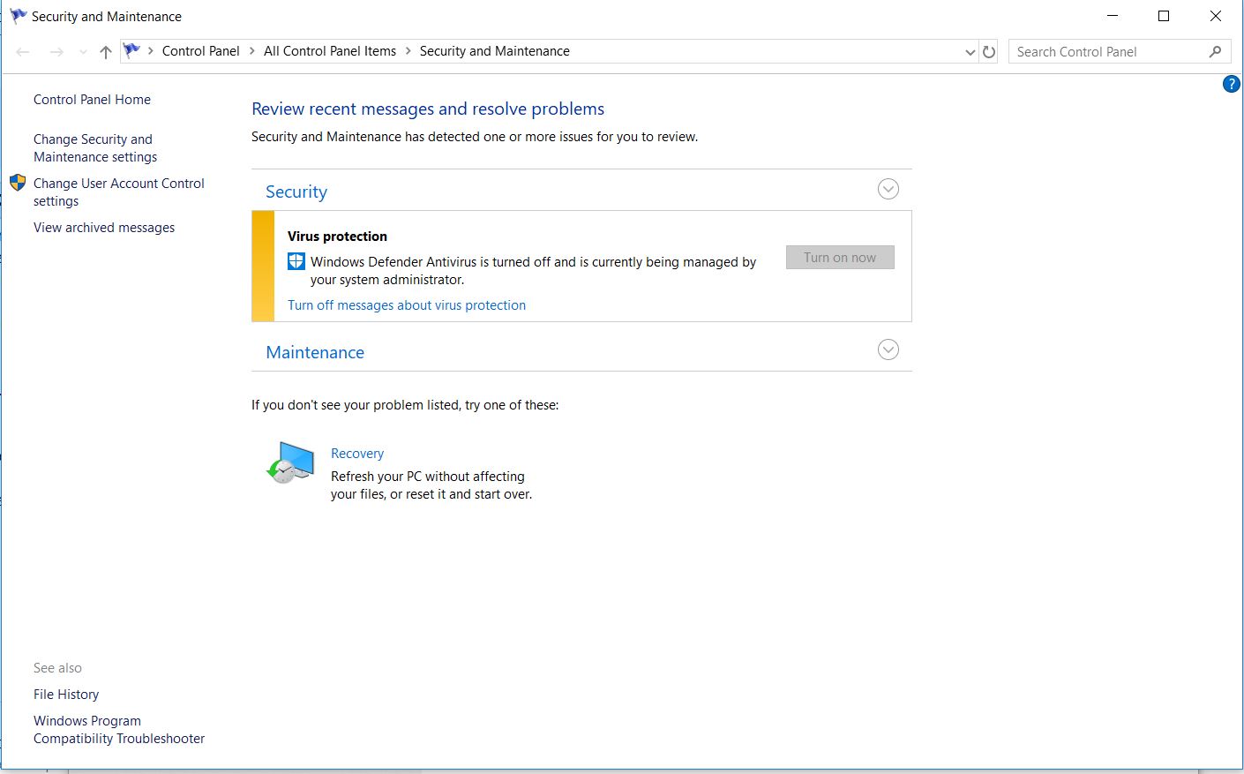
Task: Click the title bar flag icon
Action: (x=18, y=16)
